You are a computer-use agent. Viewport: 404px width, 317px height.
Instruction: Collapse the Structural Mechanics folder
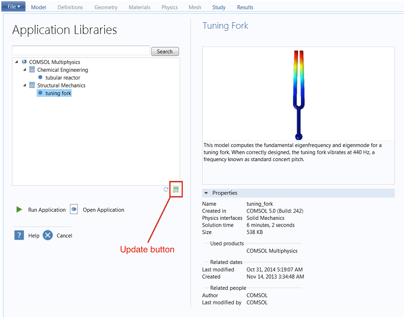click(x=25, y=85)
